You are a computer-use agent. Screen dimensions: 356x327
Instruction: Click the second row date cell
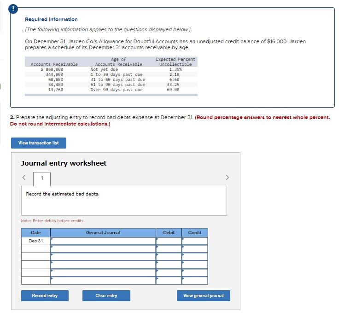[x=36, y=249]
